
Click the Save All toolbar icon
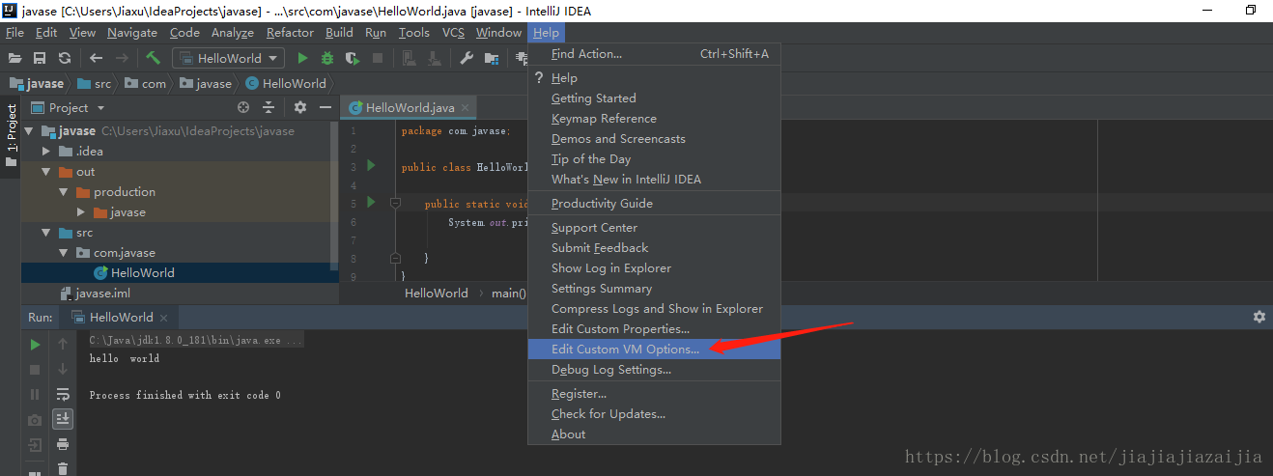pos(40,58)
